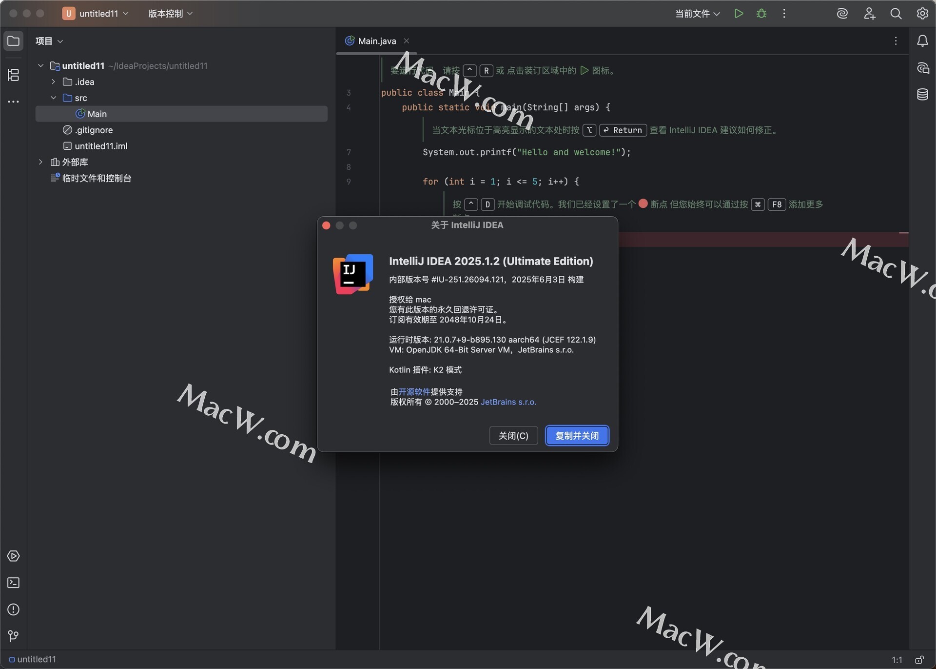Image resolution: width=936 pixels, height=669 pixels.
Task: Click the 复制并关闭 button
Action: [x=577, y=436]
